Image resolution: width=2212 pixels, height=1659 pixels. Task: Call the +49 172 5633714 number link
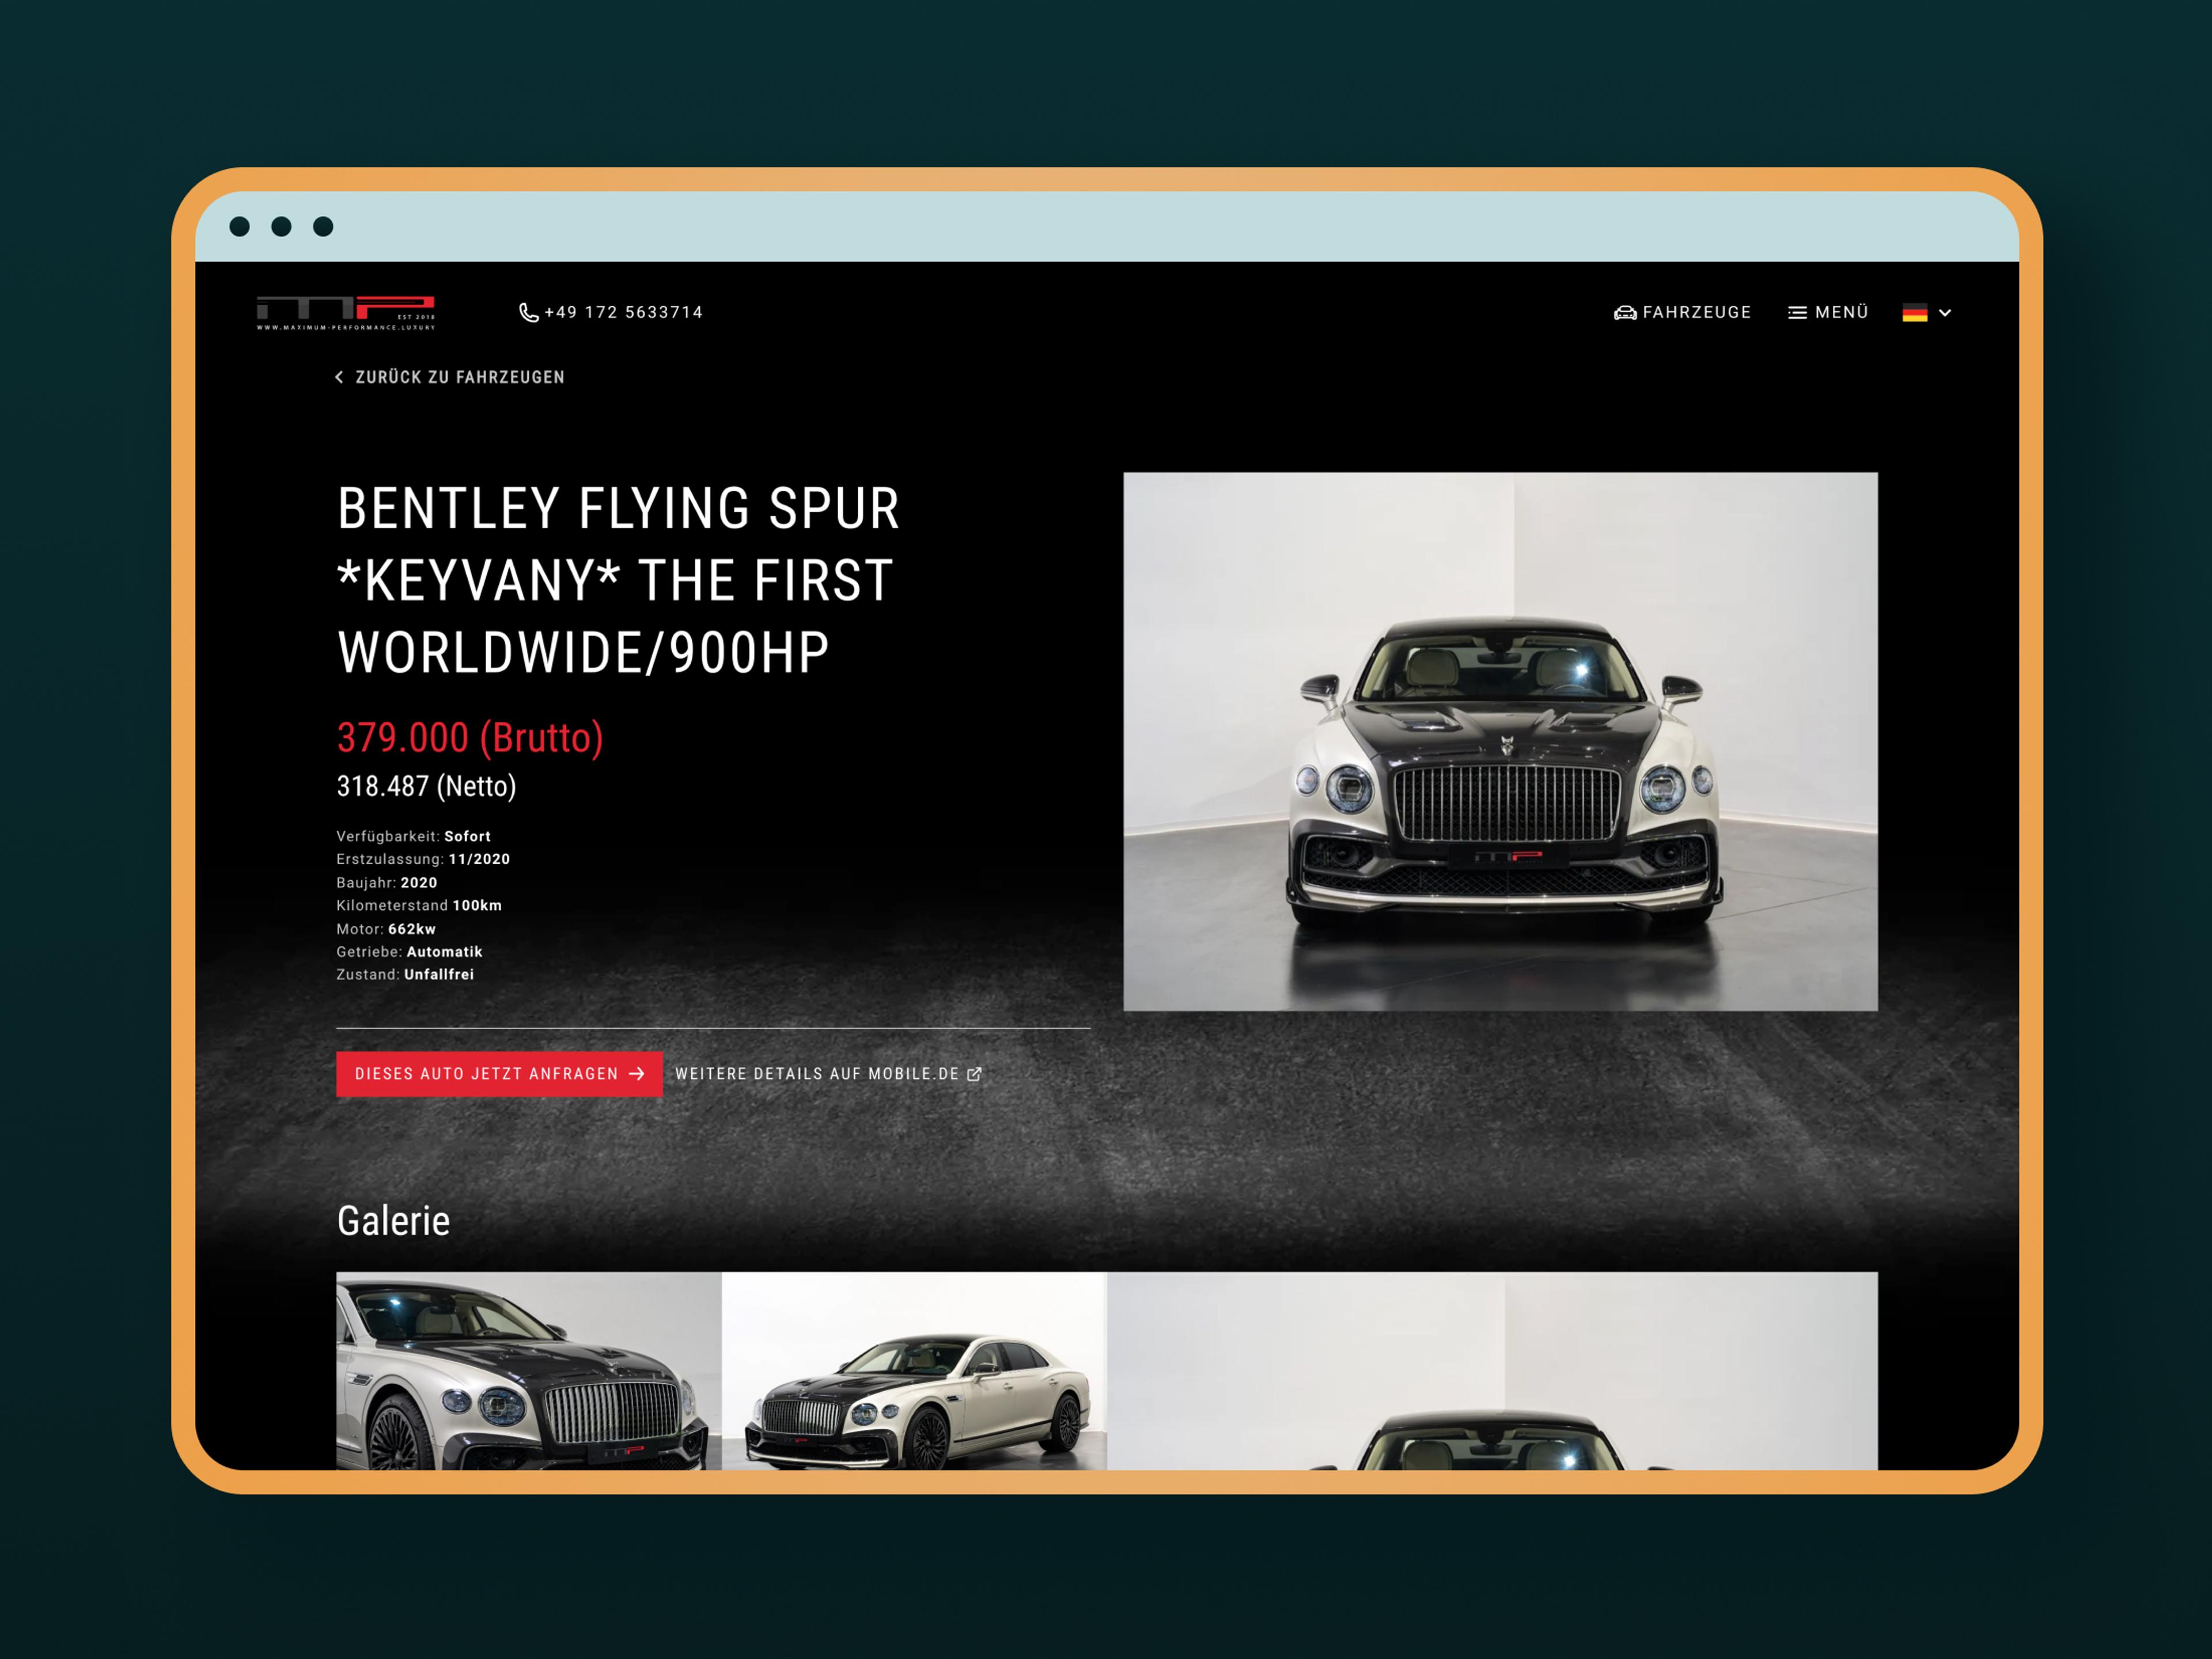tap(623, 312)
